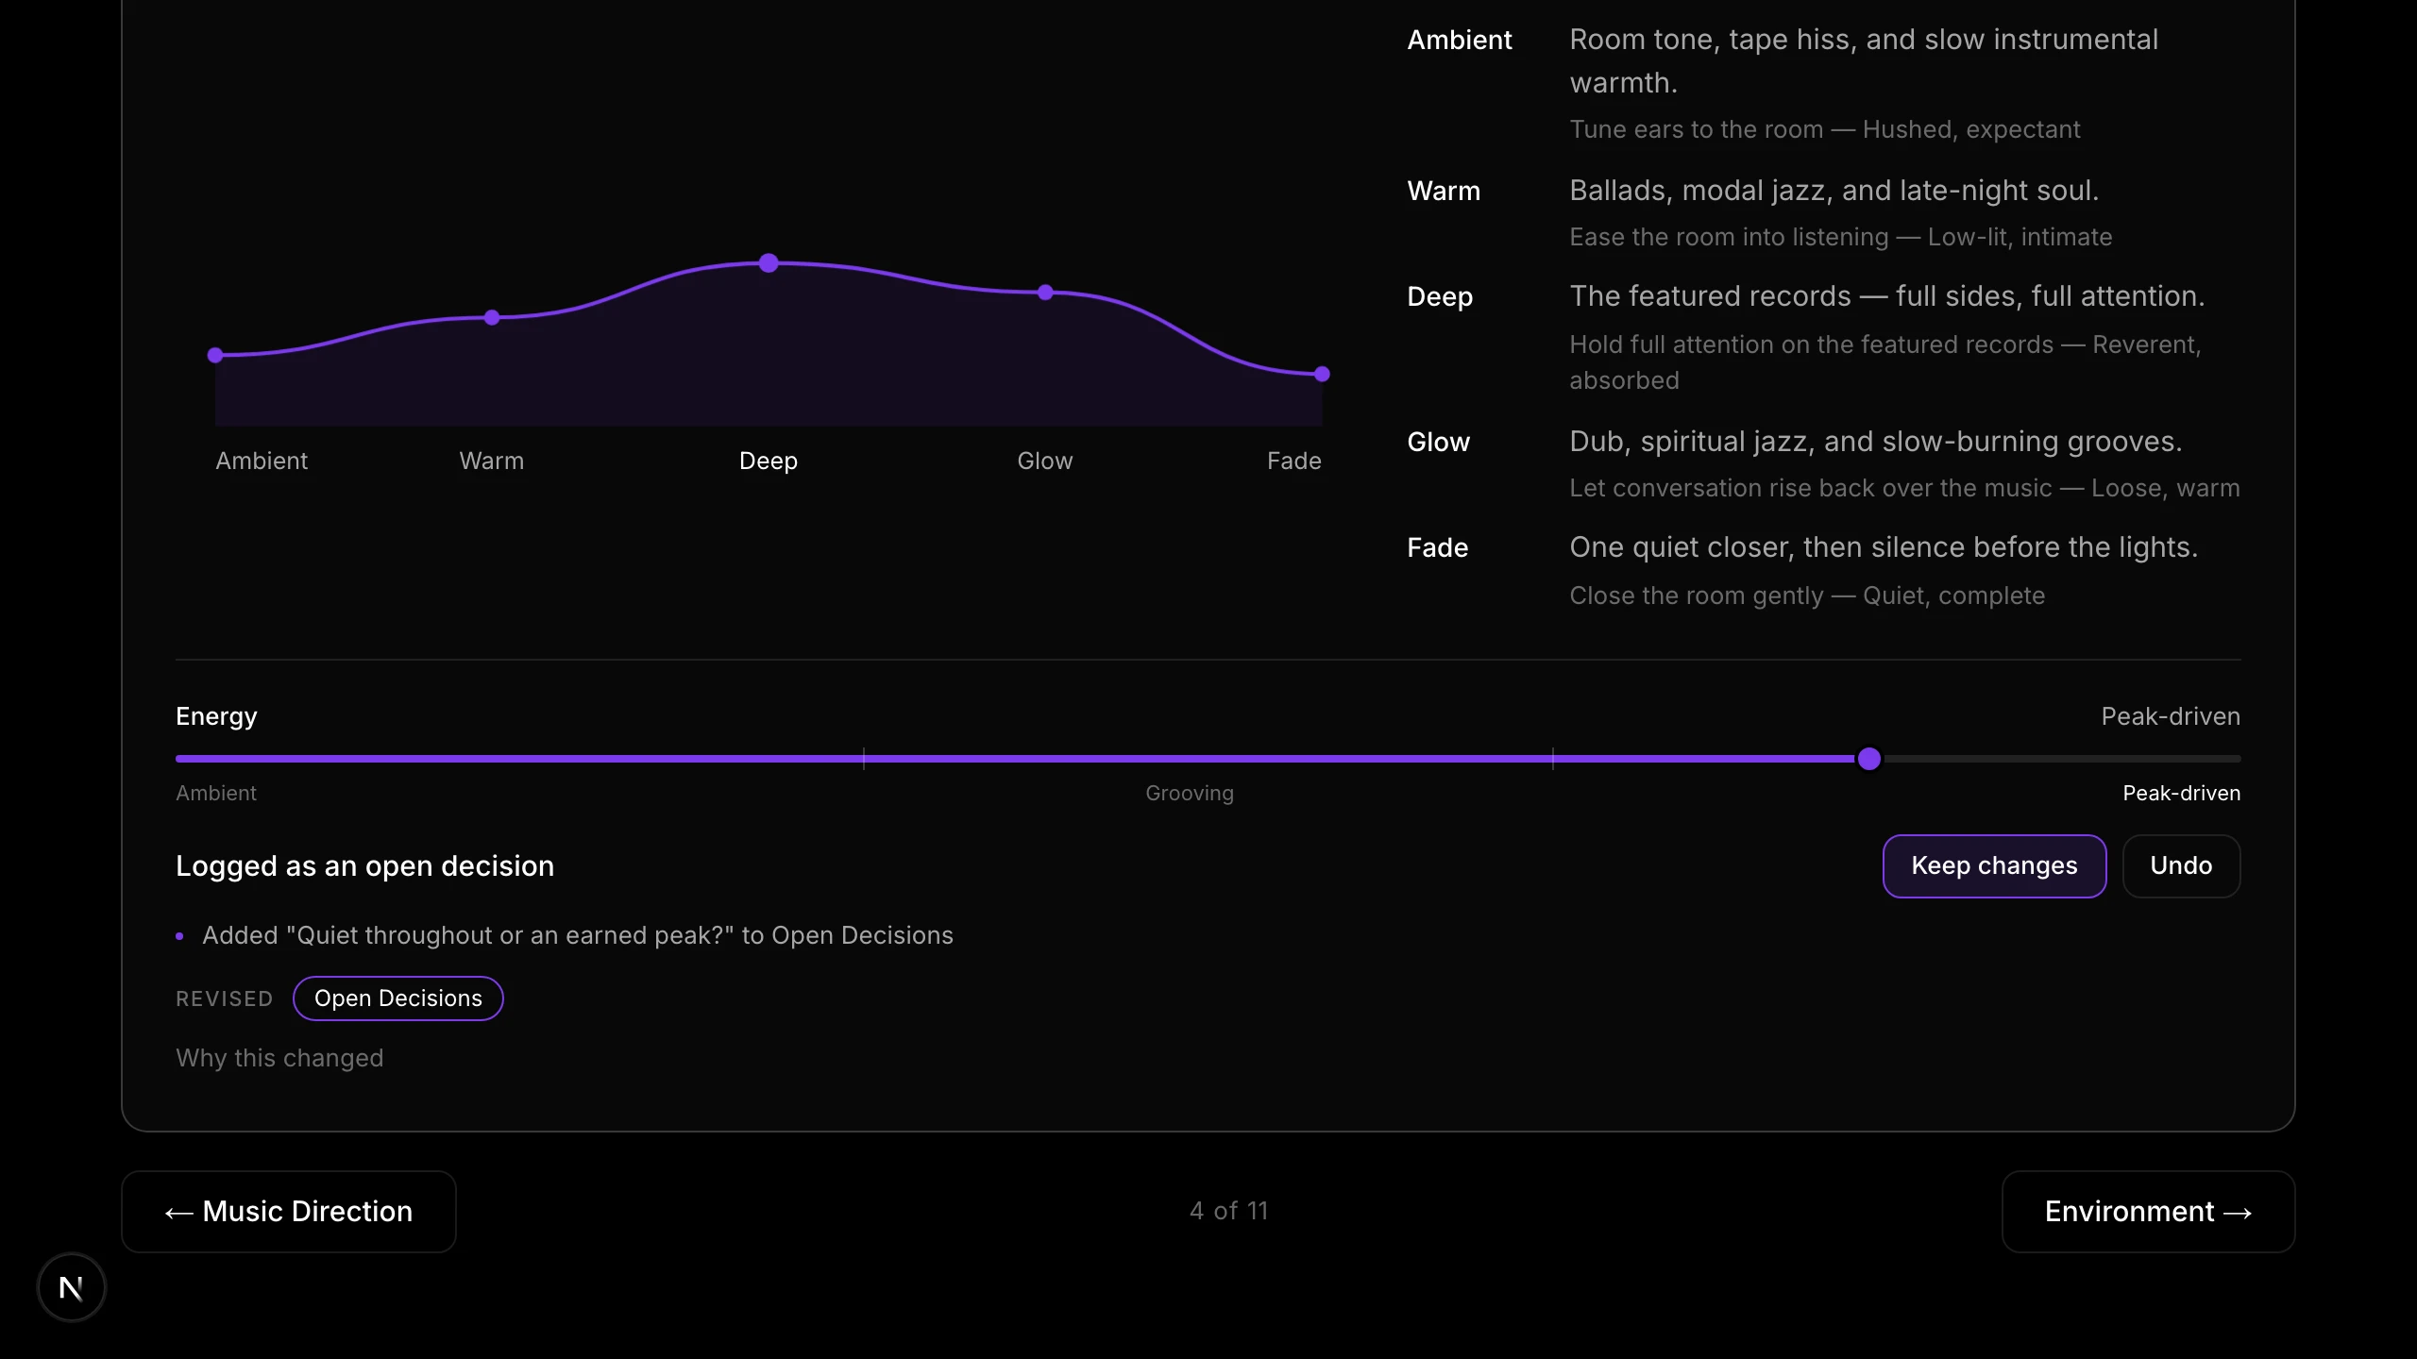Screen dimensions: 2417x1359
Task: Undo the logged decision
Action: (2181, 865)
